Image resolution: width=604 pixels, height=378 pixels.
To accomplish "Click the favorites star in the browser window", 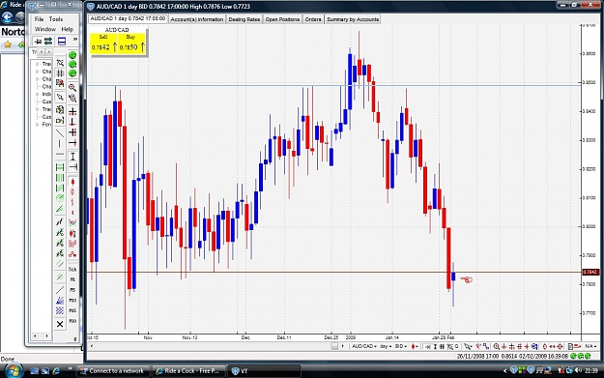I will click(8, 45).
